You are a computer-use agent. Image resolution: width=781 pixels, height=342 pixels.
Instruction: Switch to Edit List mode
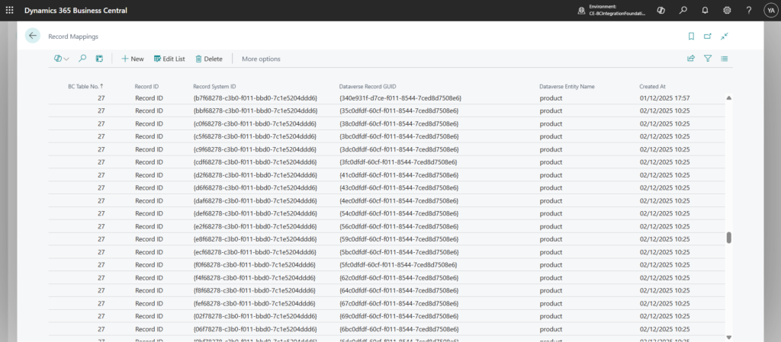(169, 59)
